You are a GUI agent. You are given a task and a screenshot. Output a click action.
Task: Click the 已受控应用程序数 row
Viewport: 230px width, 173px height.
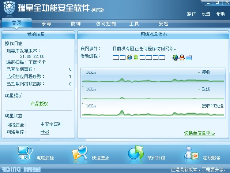(39, 77)
